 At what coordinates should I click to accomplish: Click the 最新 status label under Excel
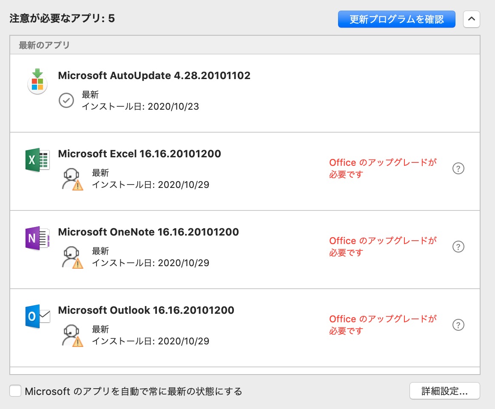click(100, 173)
